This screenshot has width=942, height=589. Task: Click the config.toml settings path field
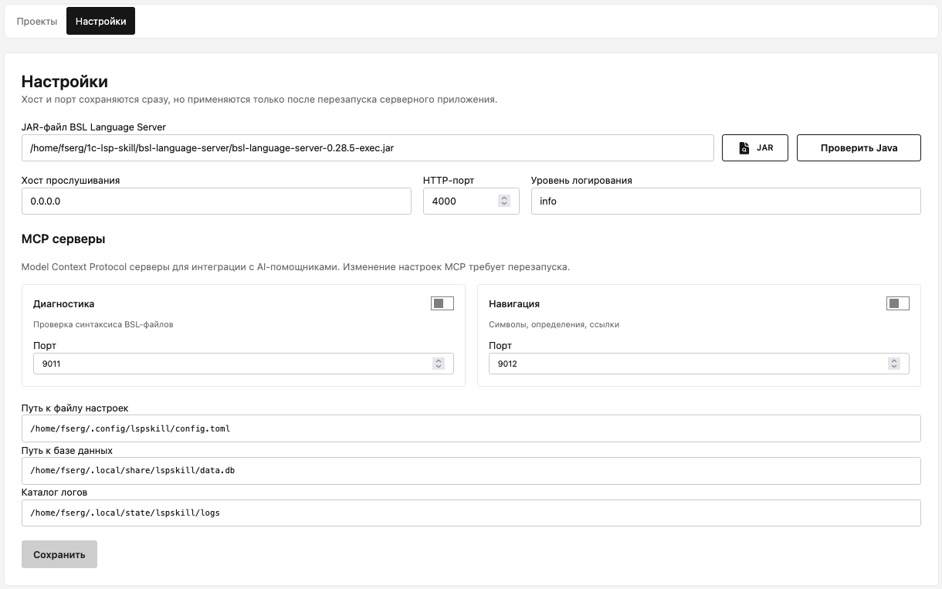(471, 428)
